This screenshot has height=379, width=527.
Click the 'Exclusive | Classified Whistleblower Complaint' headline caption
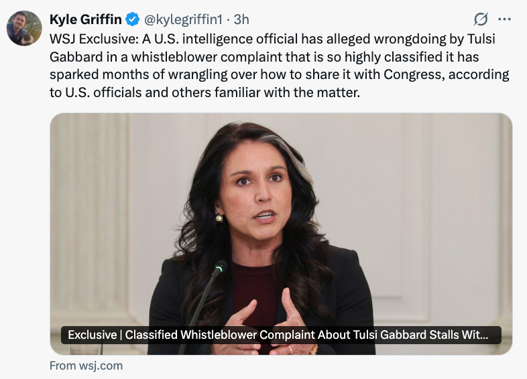(281, 335)
